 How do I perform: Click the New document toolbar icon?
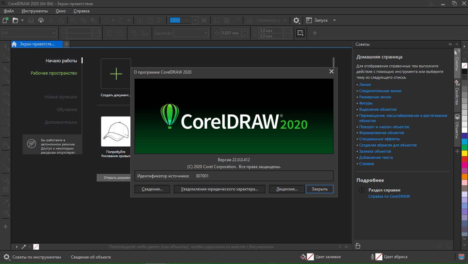coord(5,20)
